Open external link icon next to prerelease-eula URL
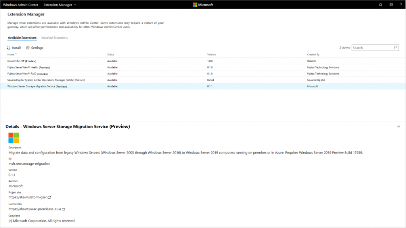 (63, 209)
